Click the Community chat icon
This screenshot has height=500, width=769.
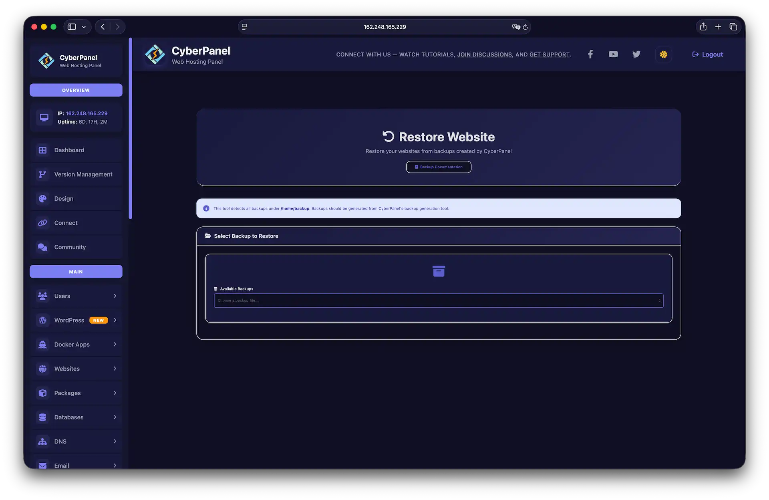pyautogui.click(x=43, y=247)
